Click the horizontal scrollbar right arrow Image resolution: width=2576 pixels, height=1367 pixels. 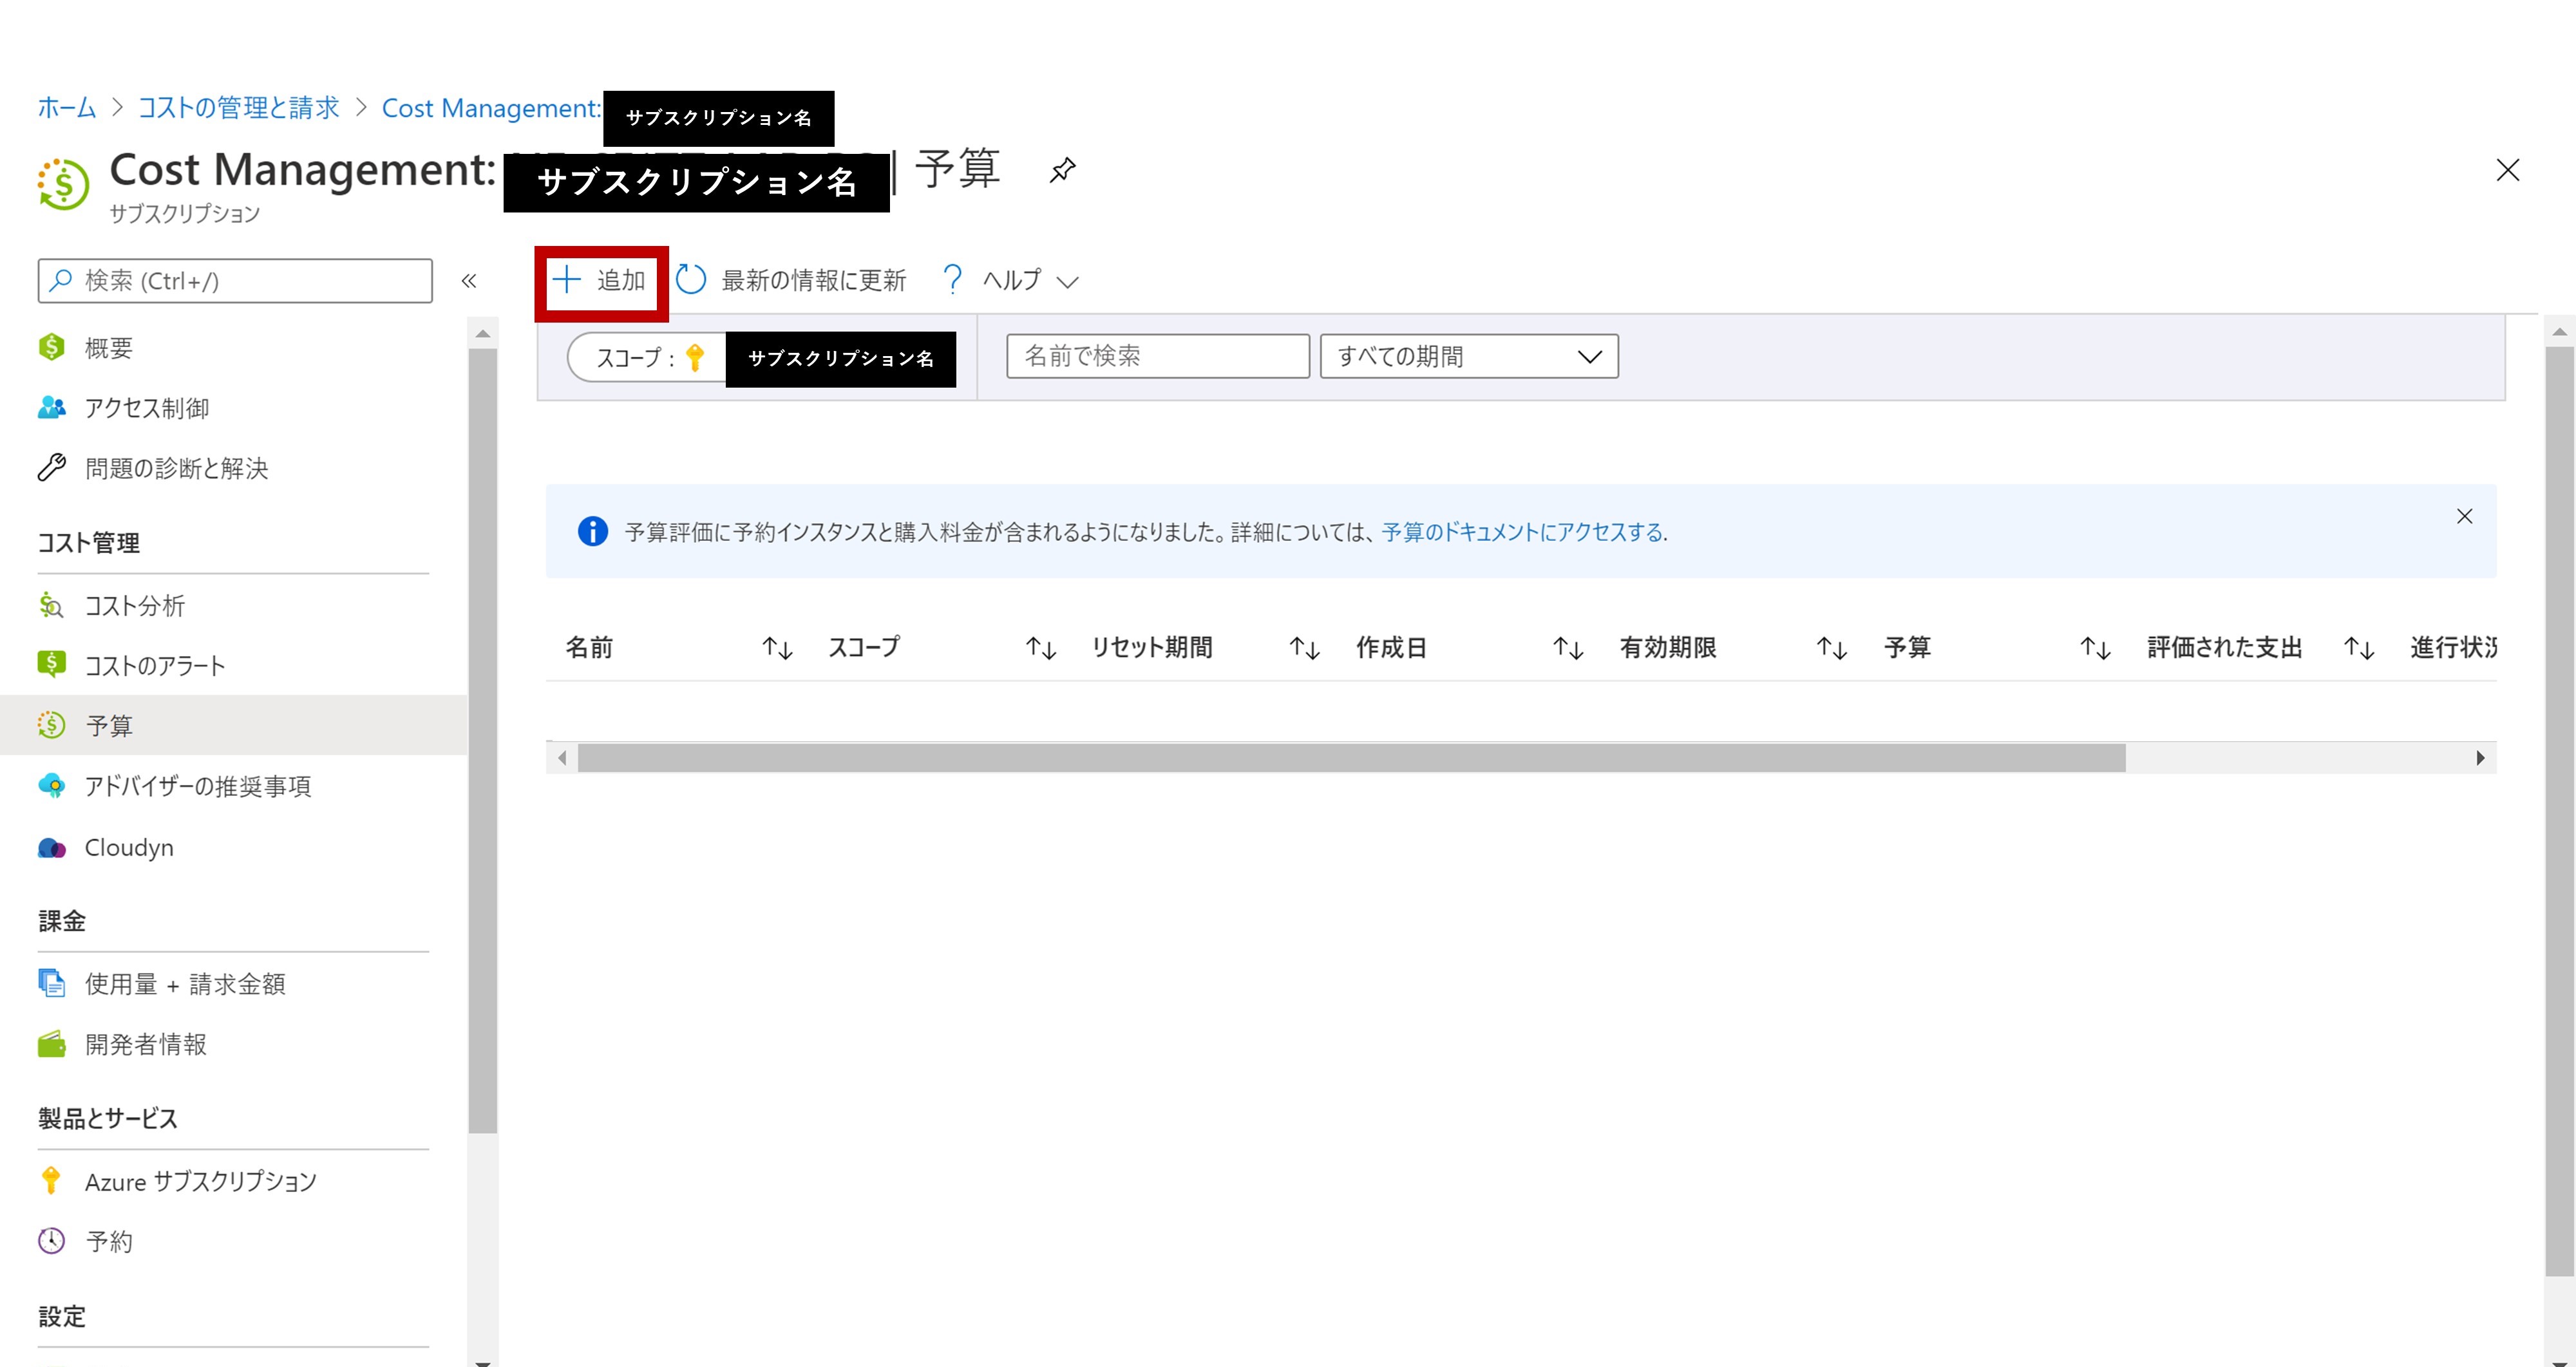pos(2480,758)
